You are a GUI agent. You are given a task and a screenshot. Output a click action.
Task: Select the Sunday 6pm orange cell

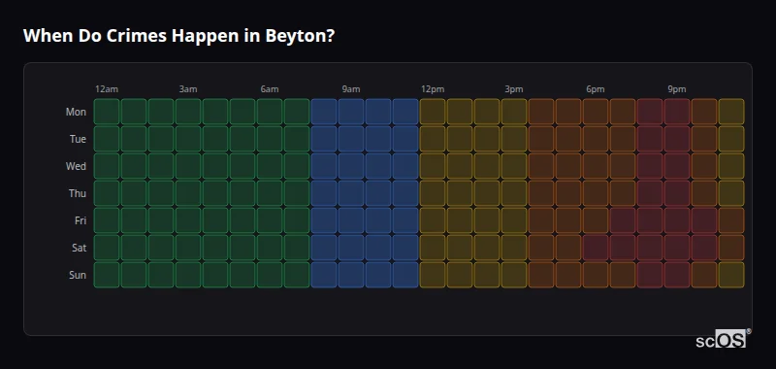596,275
